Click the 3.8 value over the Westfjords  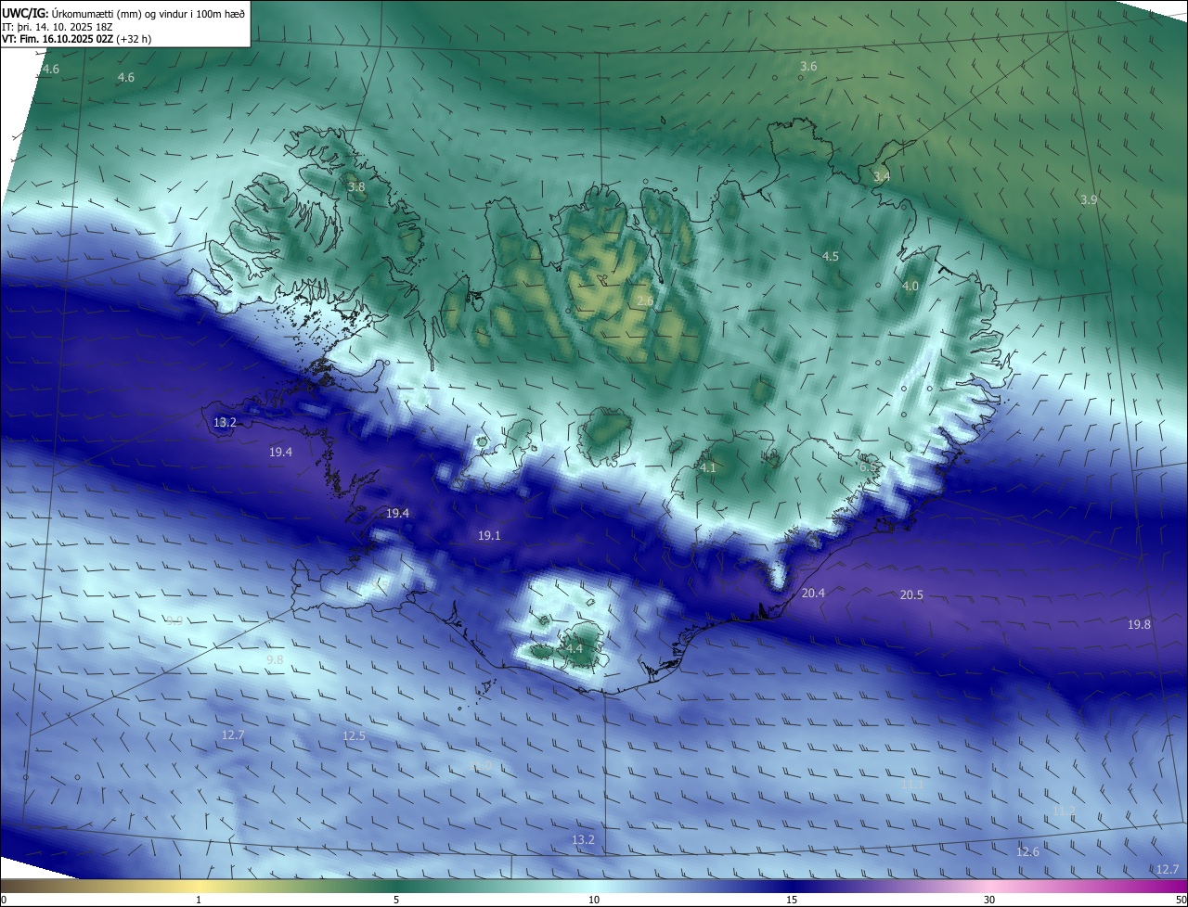356,186
